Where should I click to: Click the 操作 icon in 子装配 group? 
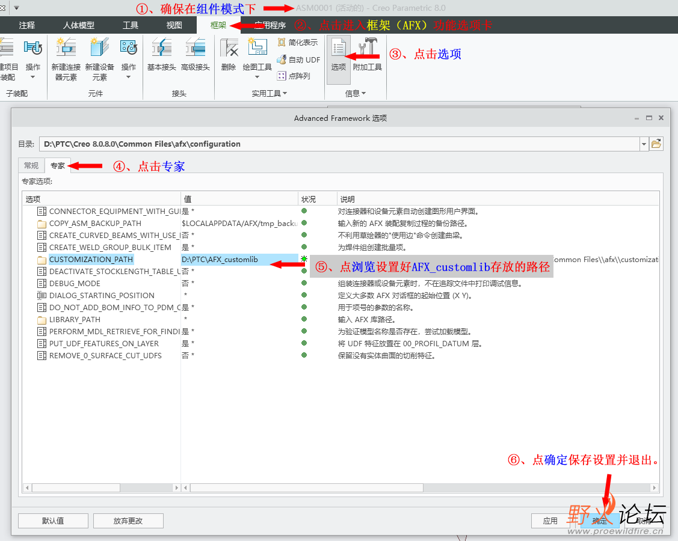[x=33, y=47]
